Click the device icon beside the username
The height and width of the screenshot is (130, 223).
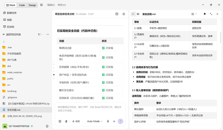47,126
